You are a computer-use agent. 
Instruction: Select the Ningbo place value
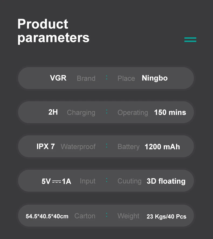(x=154, y=78)
